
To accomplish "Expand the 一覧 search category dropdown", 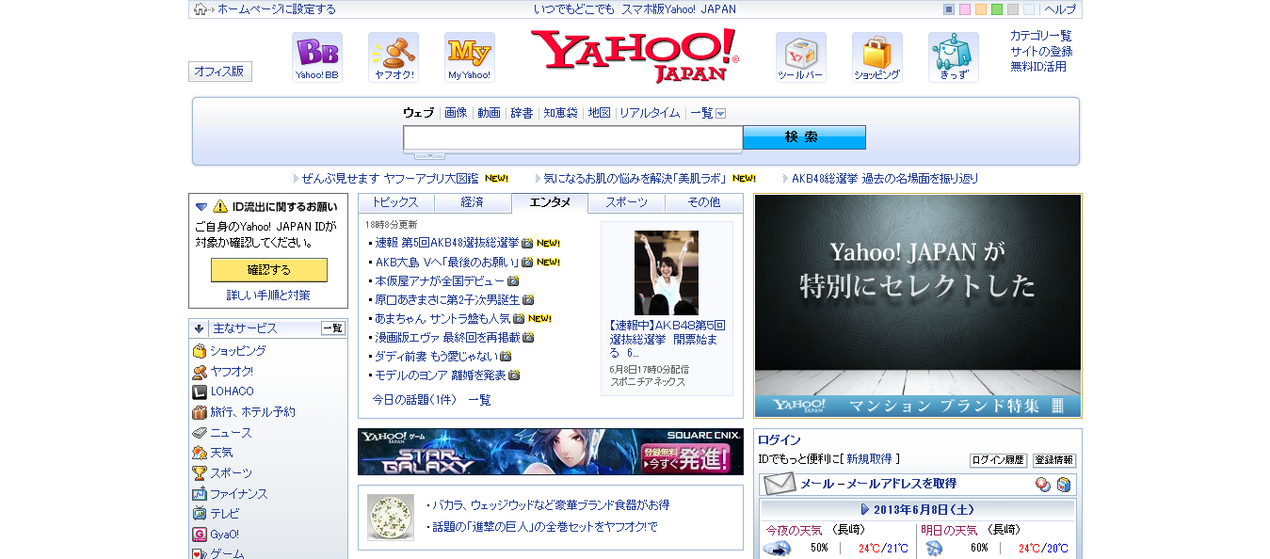I will tap(721, 113).
